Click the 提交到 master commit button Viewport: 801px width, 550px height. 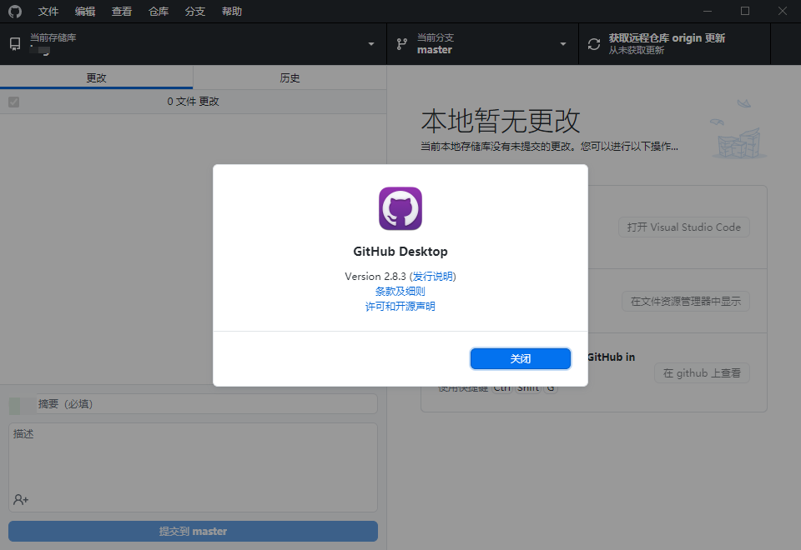point(193,531)
